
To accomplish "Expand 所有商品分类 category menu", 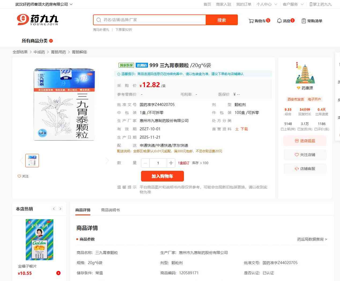I will (x=37, y=41).
